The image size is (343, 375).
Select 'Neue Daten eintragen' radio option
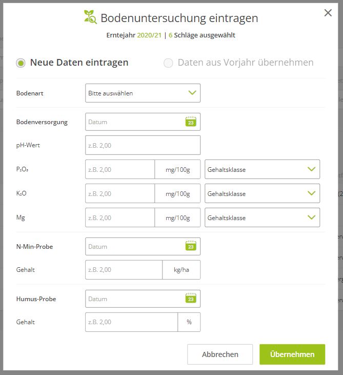[21, 63]
